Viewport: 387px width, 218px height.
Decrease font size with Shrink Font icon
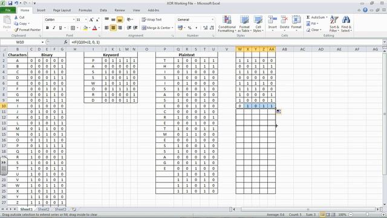[x=97, y=19]
